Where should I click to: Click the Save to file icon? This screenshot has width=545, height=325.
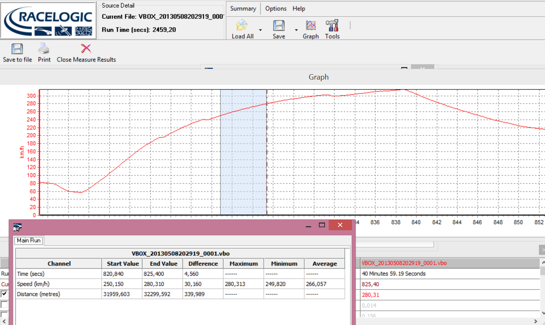(17, 49)
